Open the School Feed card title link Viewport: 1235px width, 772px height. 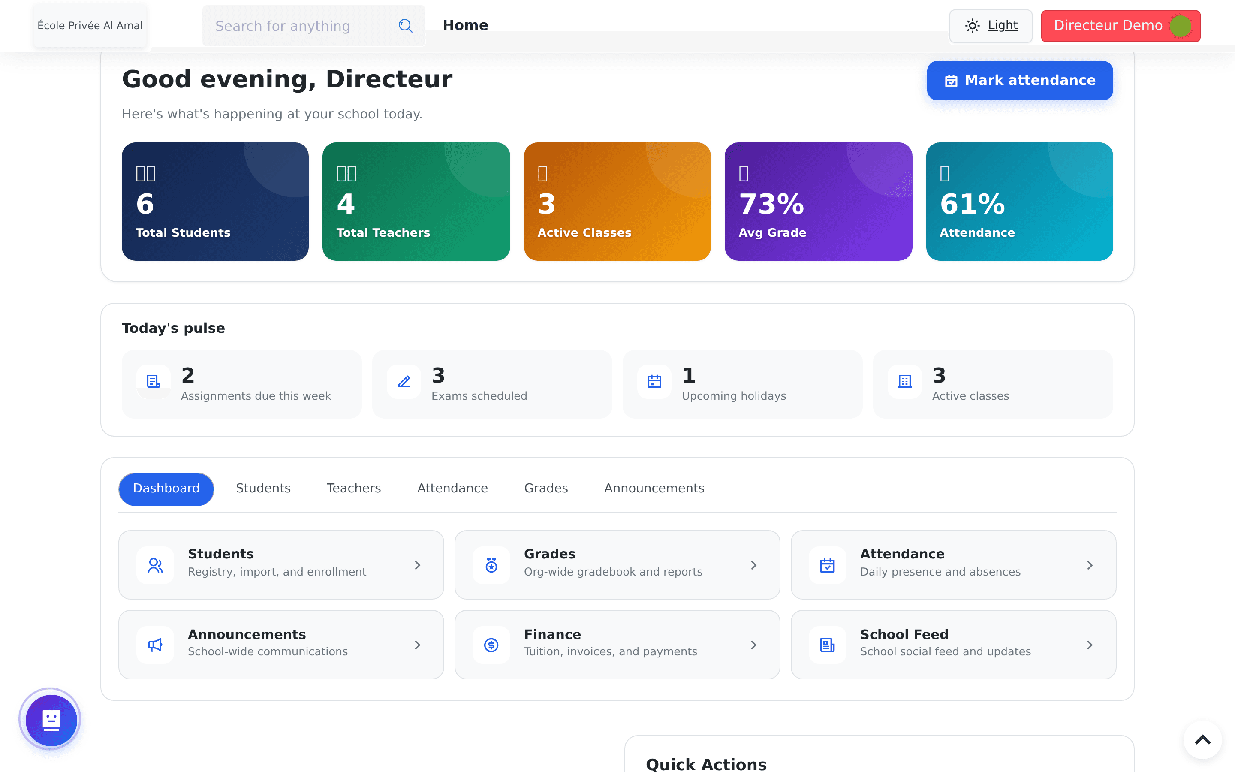[904, 634]
